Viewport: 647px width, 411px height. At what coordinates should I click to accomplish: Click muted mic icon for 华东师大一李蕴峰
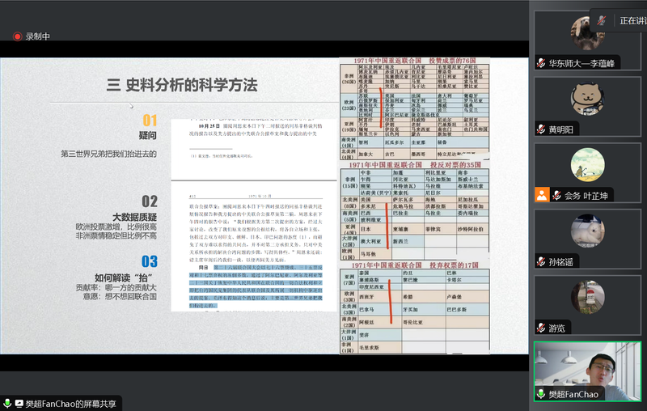coord(542,63)
